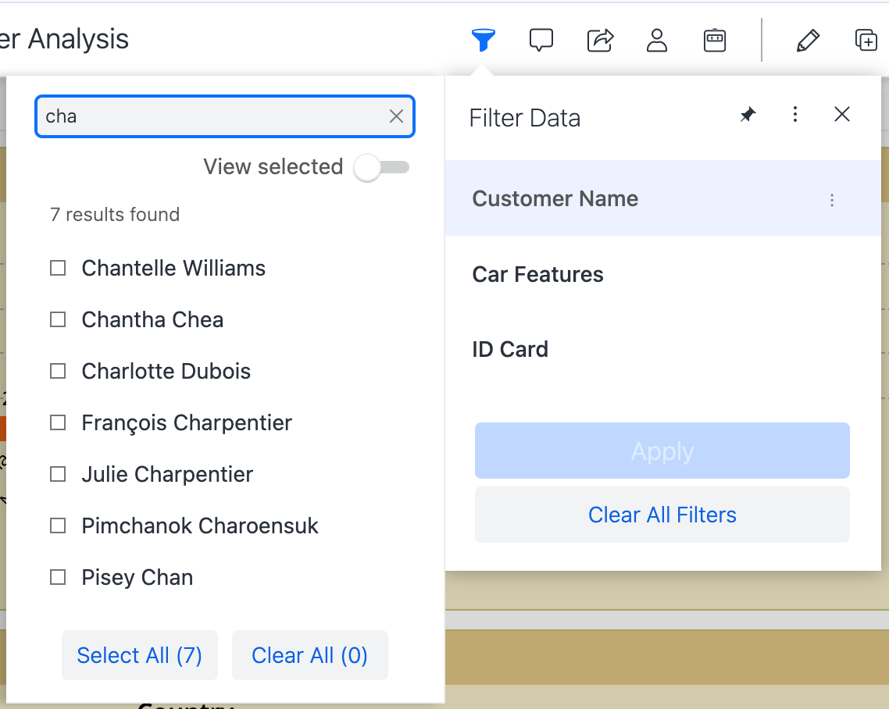Screen dimensions: 889x709
Task: Click the Clear All Filters button
Action: pyautogui.click(x=662, y=515)
